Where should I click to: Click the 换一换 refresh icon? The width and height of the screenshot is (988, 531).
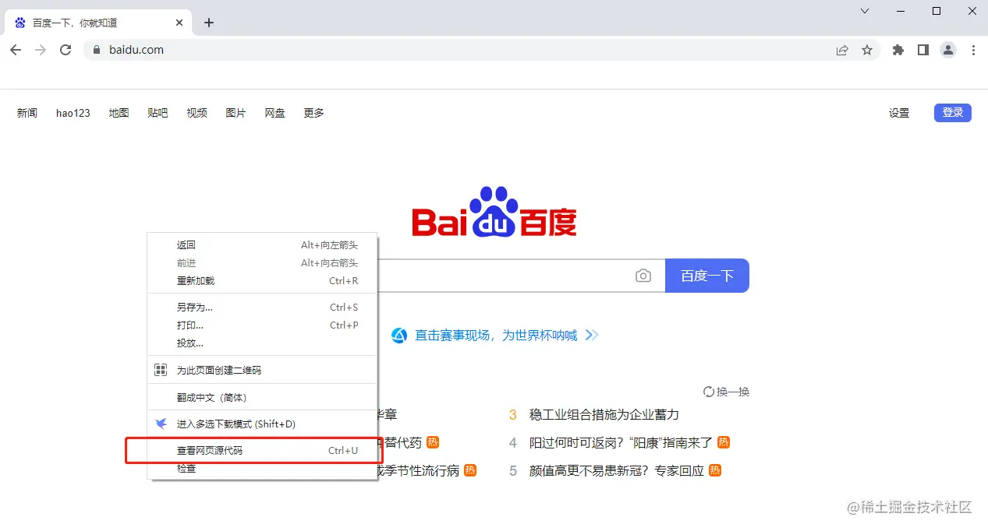(709, 392)
